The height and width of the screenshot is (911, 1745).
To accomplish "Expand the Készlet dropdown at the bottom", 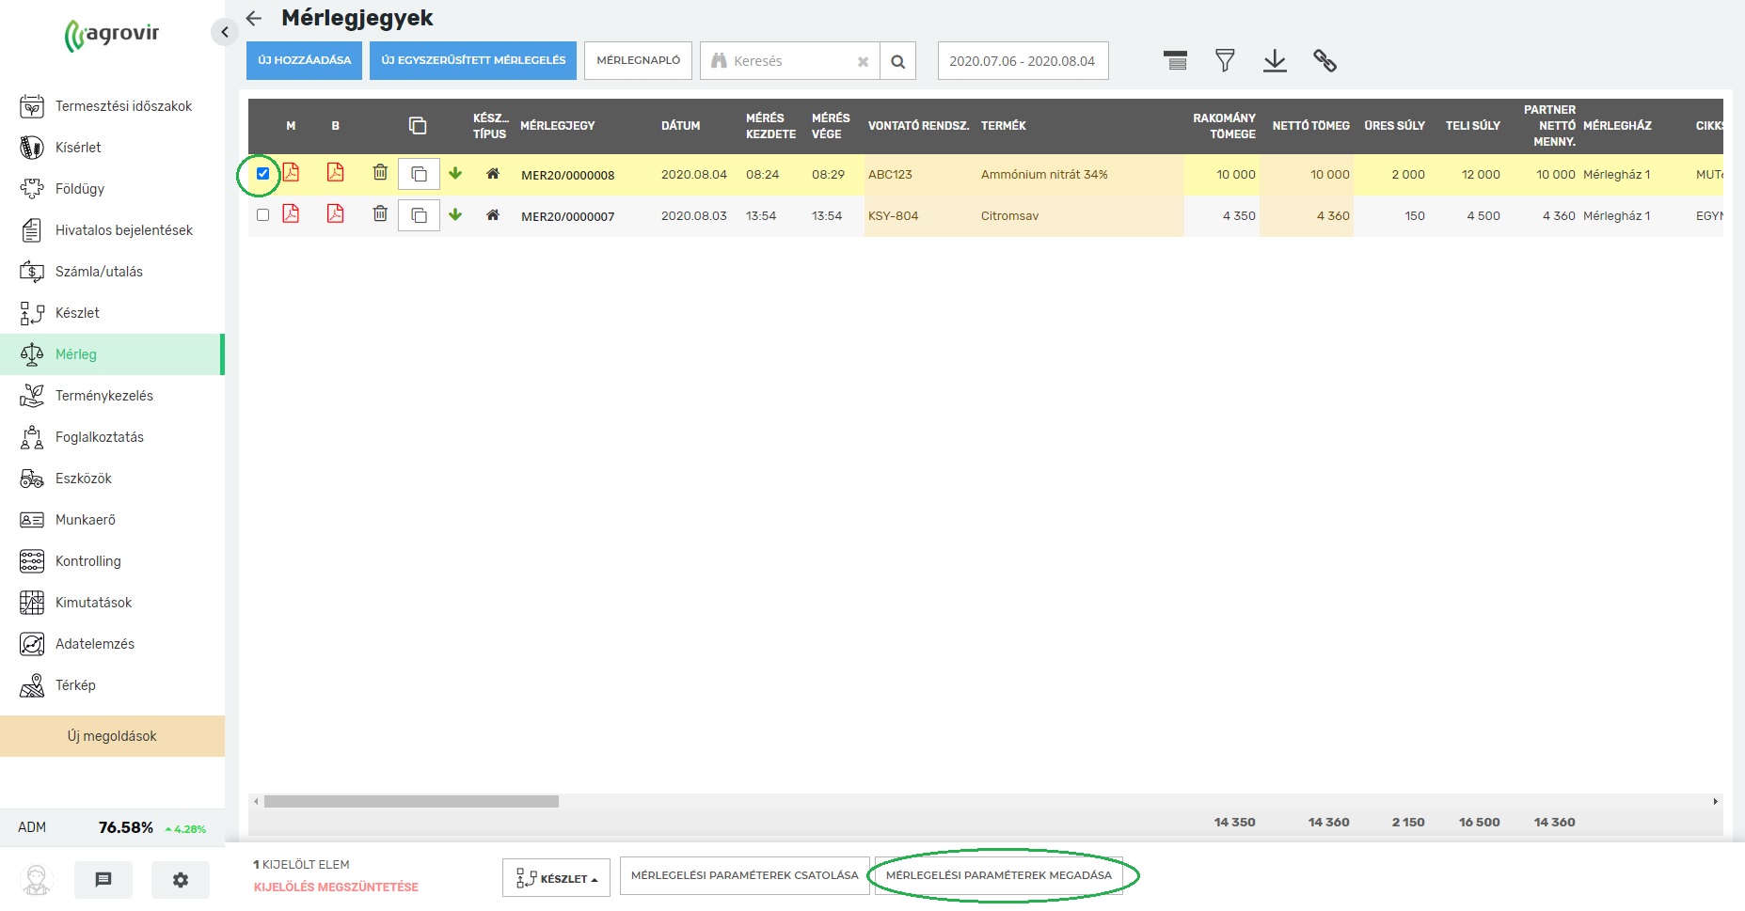I will 556,878.
